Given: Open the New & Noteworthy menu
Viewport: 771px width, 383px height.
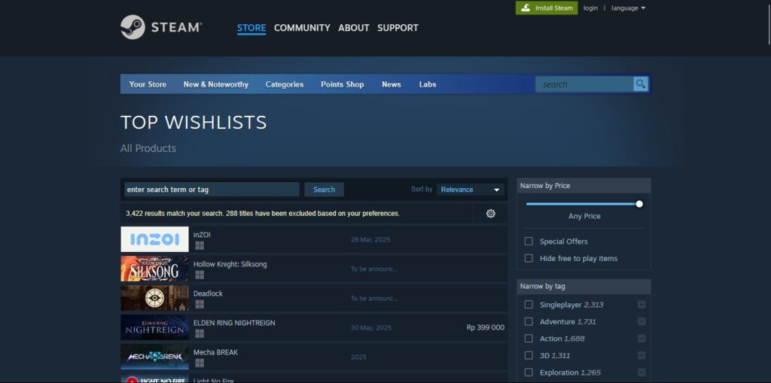Looking at the screenshot, I should click(216, 84).
